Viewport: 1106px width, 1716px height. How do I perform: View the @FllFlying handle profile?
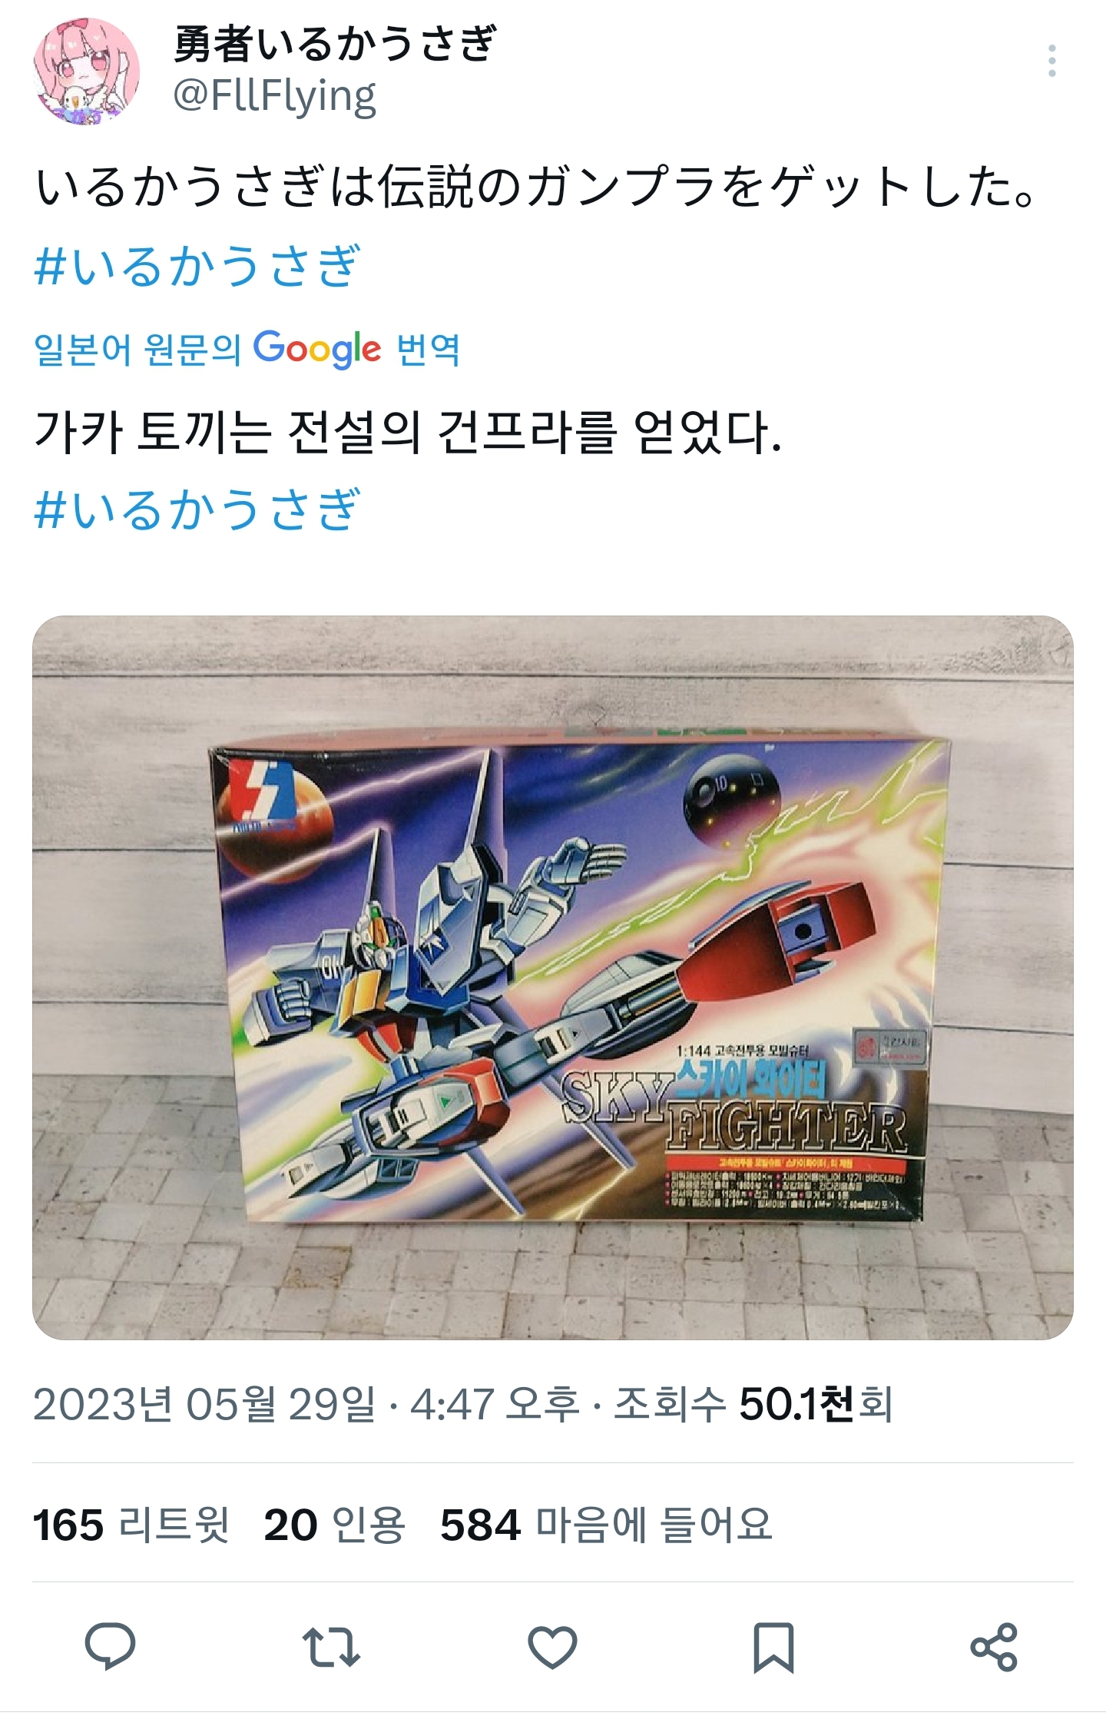[x=275, y=98]
